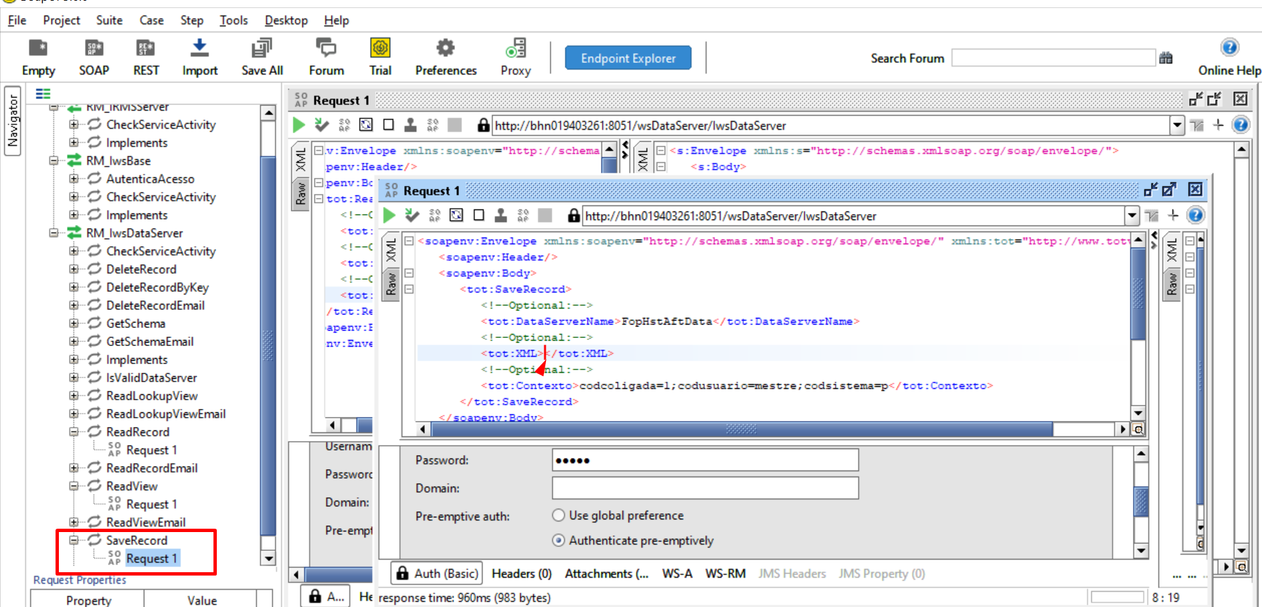Screen dimensions: 1262x607
Task: Switch to the Attachments tab
Action: pos(606,574)
